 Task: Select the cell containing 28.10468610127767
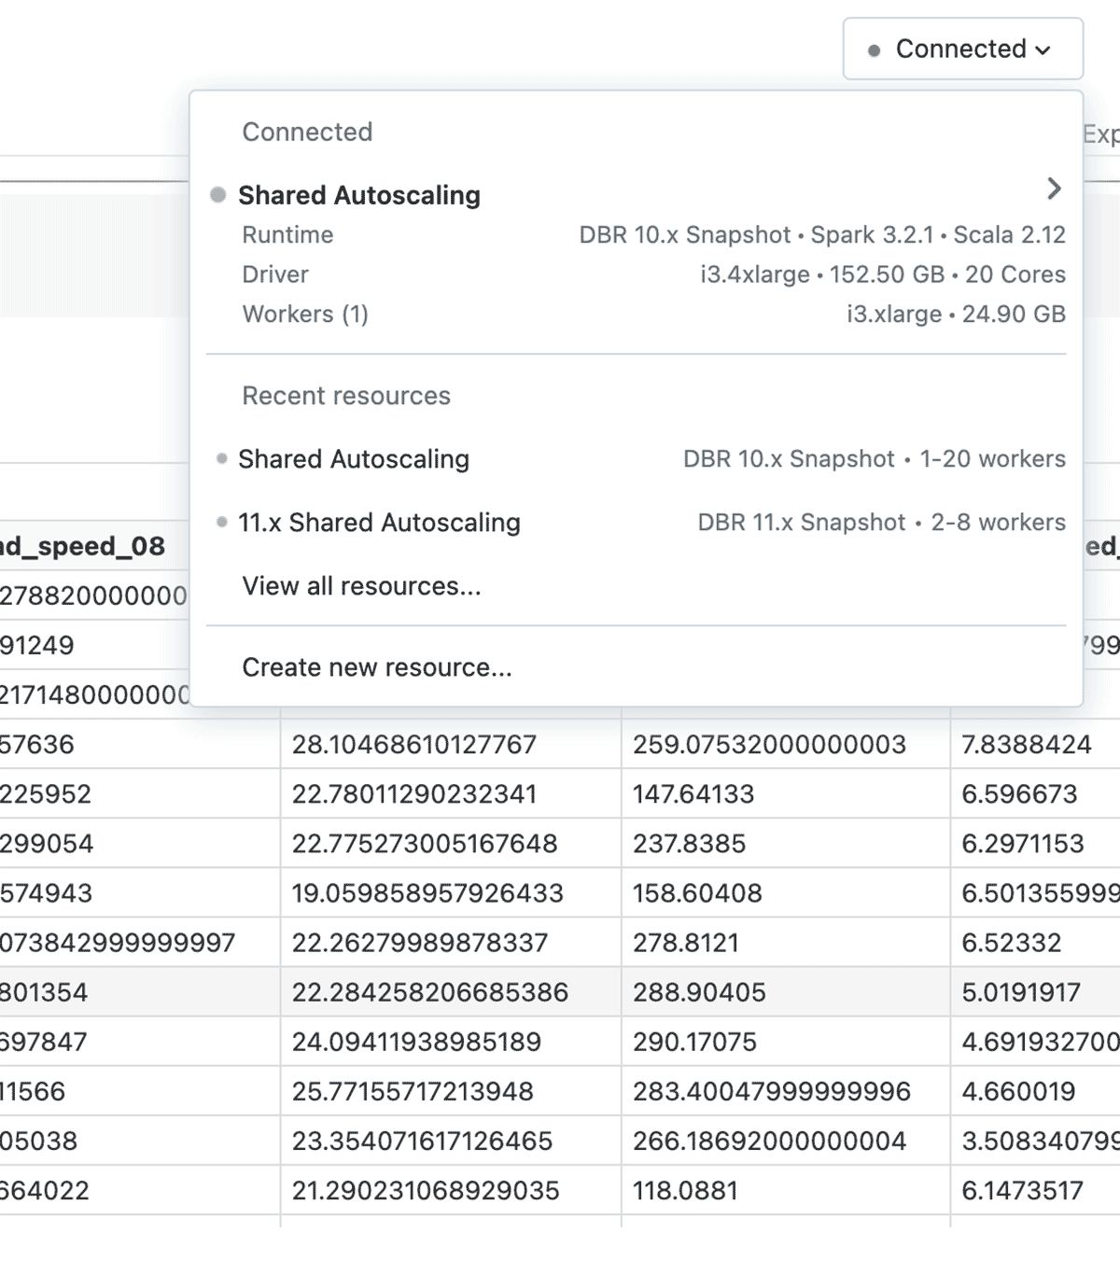[413, 745]
